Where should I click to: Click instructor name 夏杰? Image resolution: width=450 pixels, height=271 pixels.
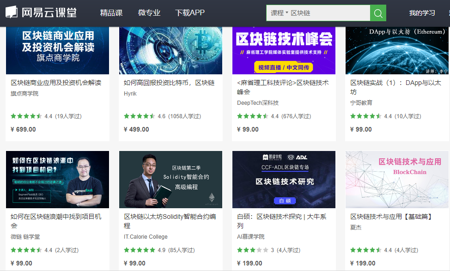coord(356,228)
